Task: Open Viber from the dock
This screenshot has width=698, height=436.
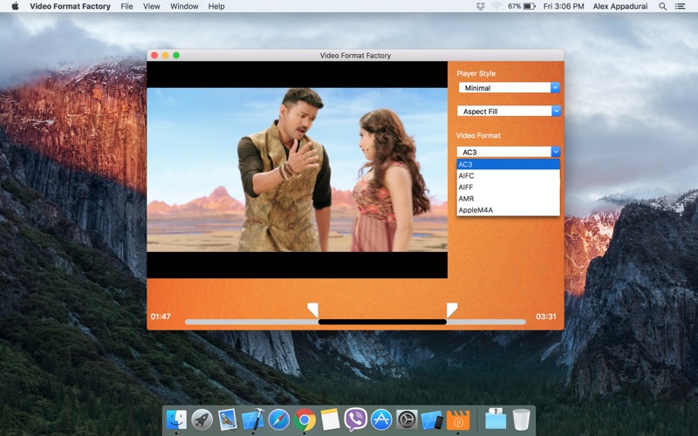Action: 356,419
